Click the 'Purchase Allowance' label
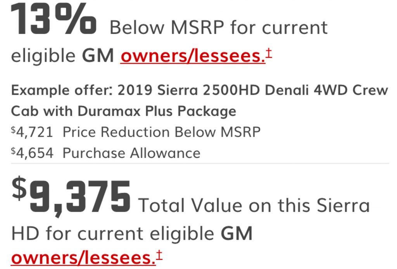Viewport: 397px width, 269px height. coord(131,153)
